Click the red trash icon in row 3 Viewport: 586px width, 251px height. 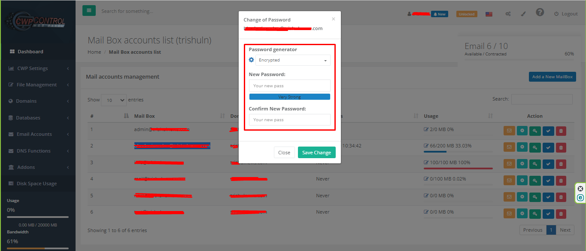click(561, 164)
